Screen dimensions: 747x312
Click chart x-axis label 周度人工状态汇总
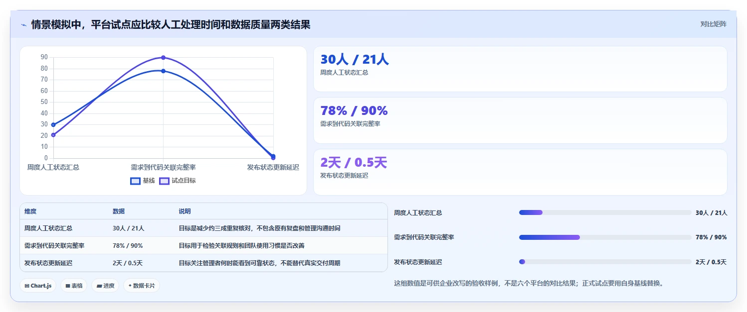(x=53, y=167)
